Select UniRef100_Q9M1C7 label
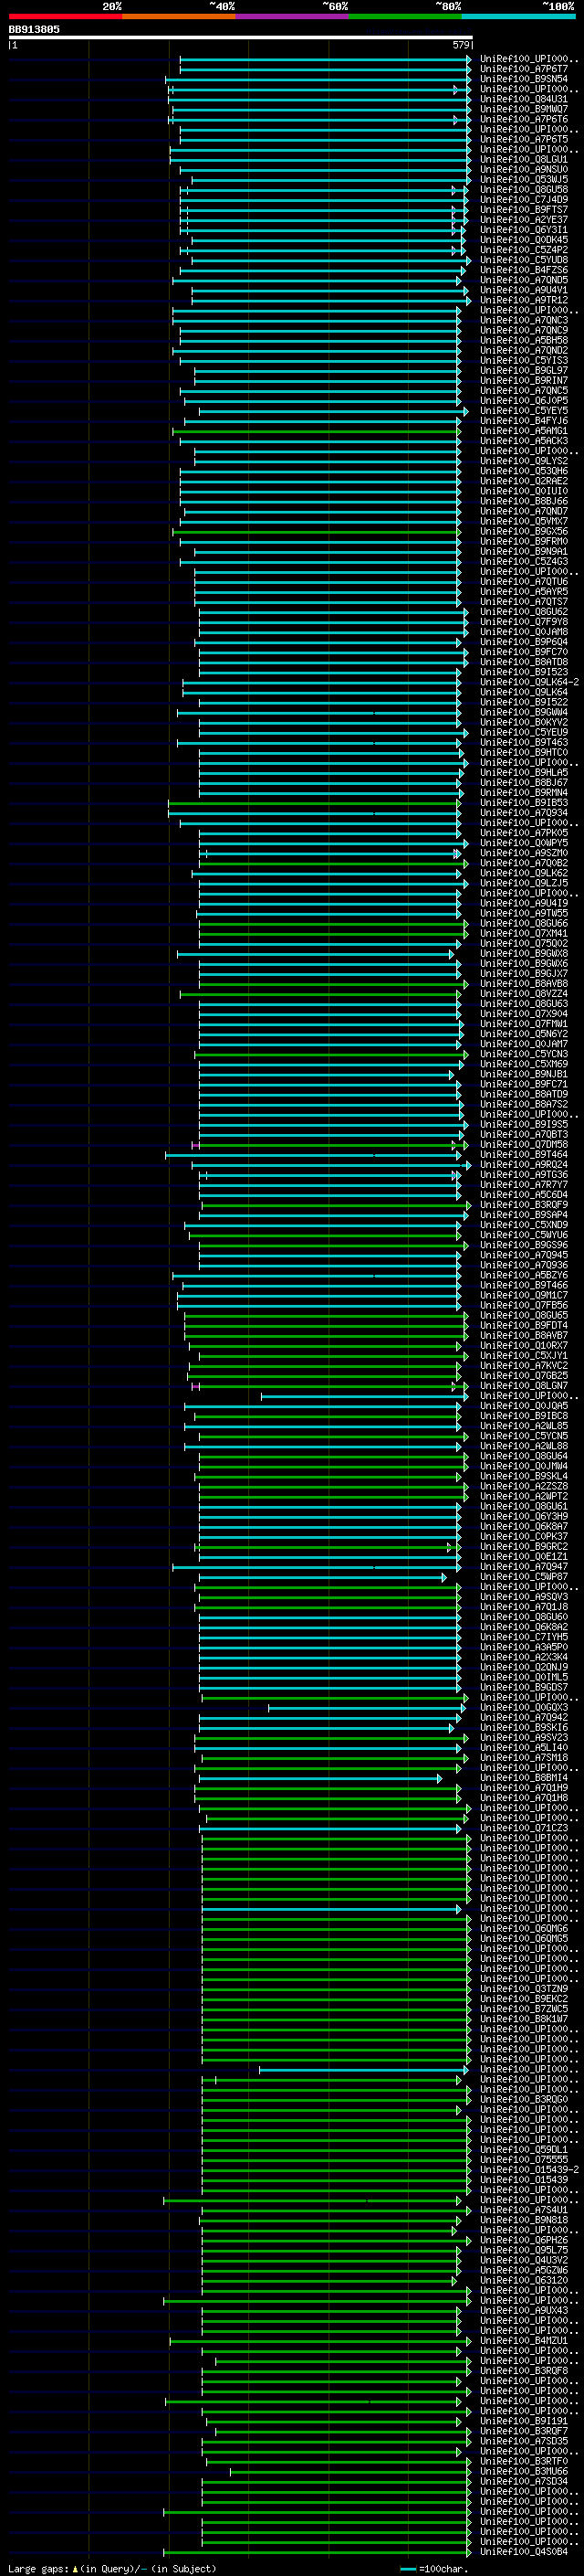Viewport: 584px width, 2576px height. pos(523,1295)
